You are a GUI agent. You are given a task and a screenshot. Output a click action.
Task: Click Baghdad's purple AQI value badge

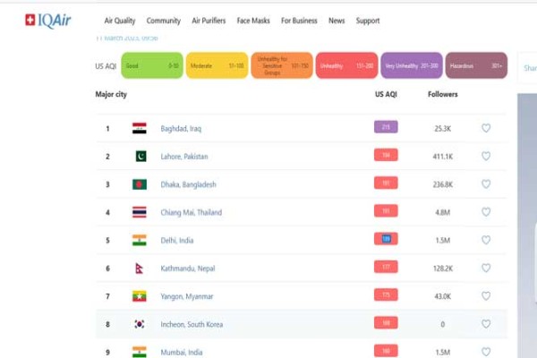tap(386, 127)
